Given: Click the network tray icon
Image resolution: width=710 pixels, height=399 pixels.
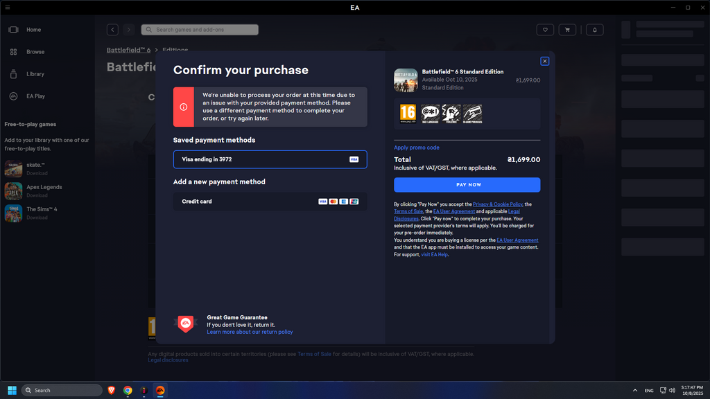Looking at the screenshot, I should 663,391.
